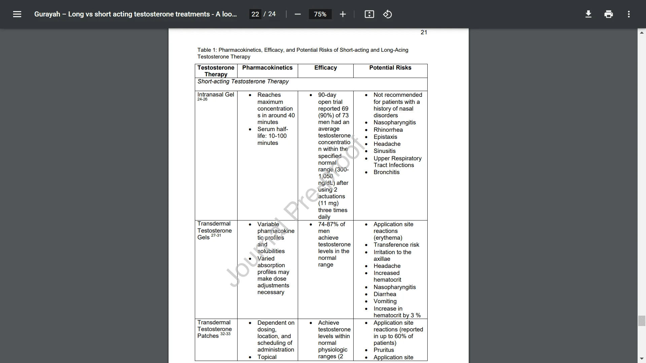Click the Table 1 caption text
This screenshot has height=363, width=646.
[302, 53]
